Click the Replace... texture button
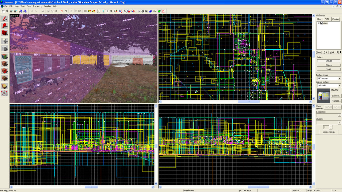This screenshot has width=342, height=192. pos(336,101)
